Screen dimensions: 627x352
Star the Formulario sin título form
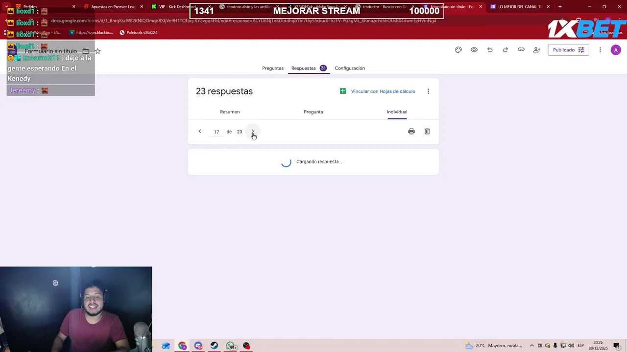[x=97, y=51]
